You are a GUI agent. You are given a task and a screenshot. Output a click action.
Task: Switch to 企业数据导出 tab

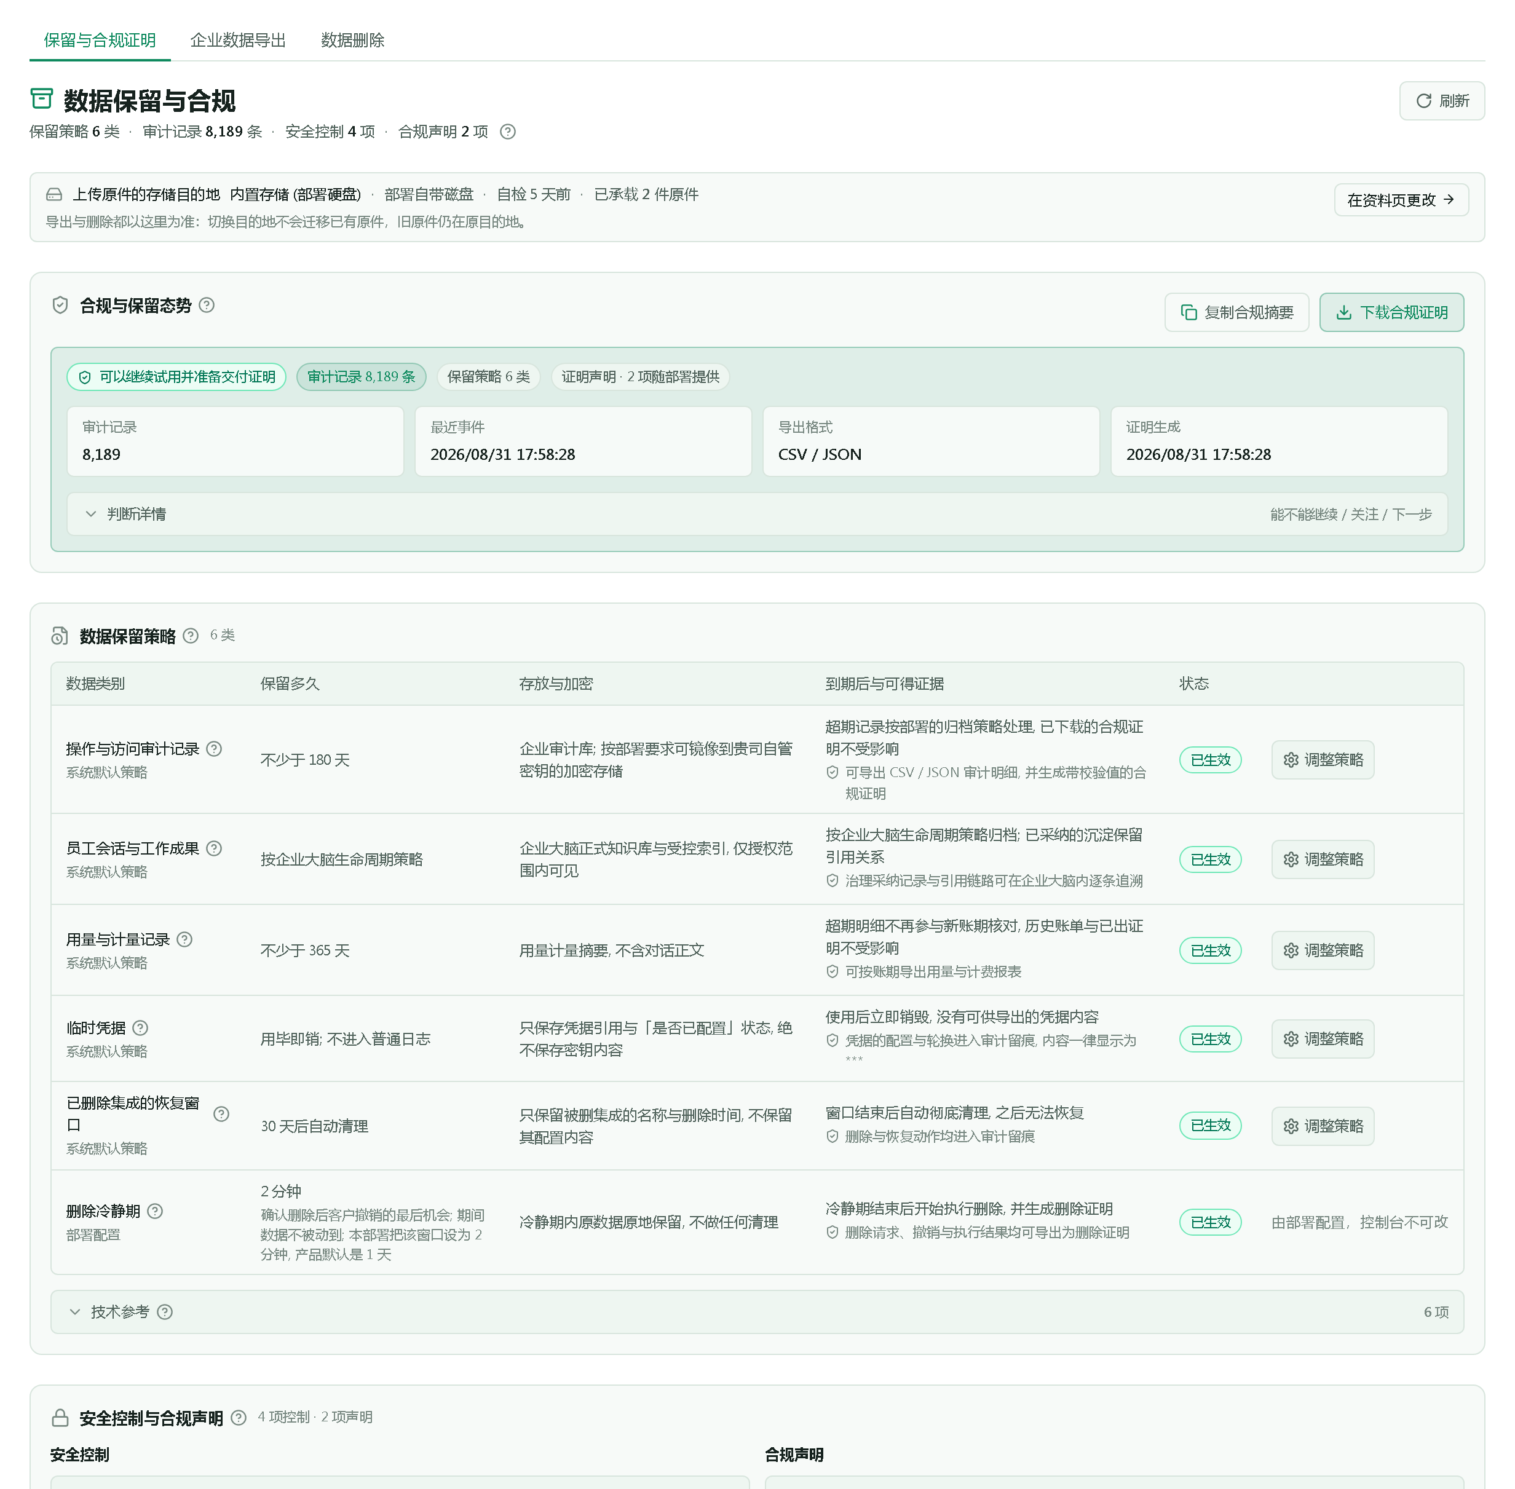(239, 40)
